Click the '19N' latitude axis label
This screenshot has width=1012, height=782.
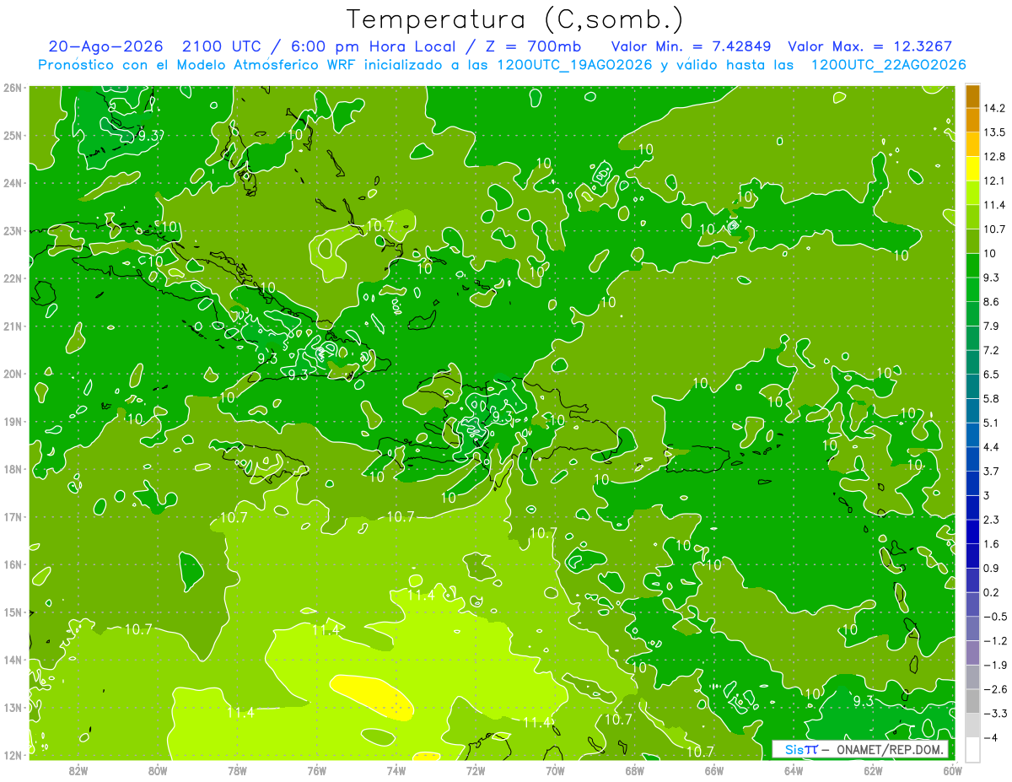coord(13,422)
